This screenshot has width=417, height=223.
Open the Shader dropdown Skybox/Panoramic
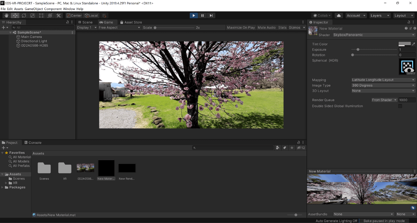pyautogui.click(x=374, y=35)
